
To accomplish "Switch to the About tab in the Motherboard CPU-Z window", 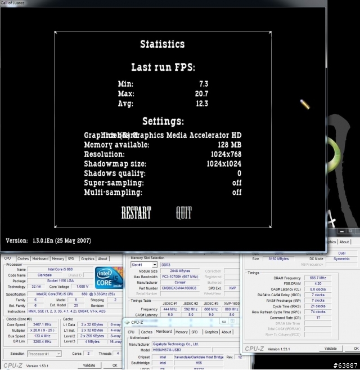I will pos(226,332).
